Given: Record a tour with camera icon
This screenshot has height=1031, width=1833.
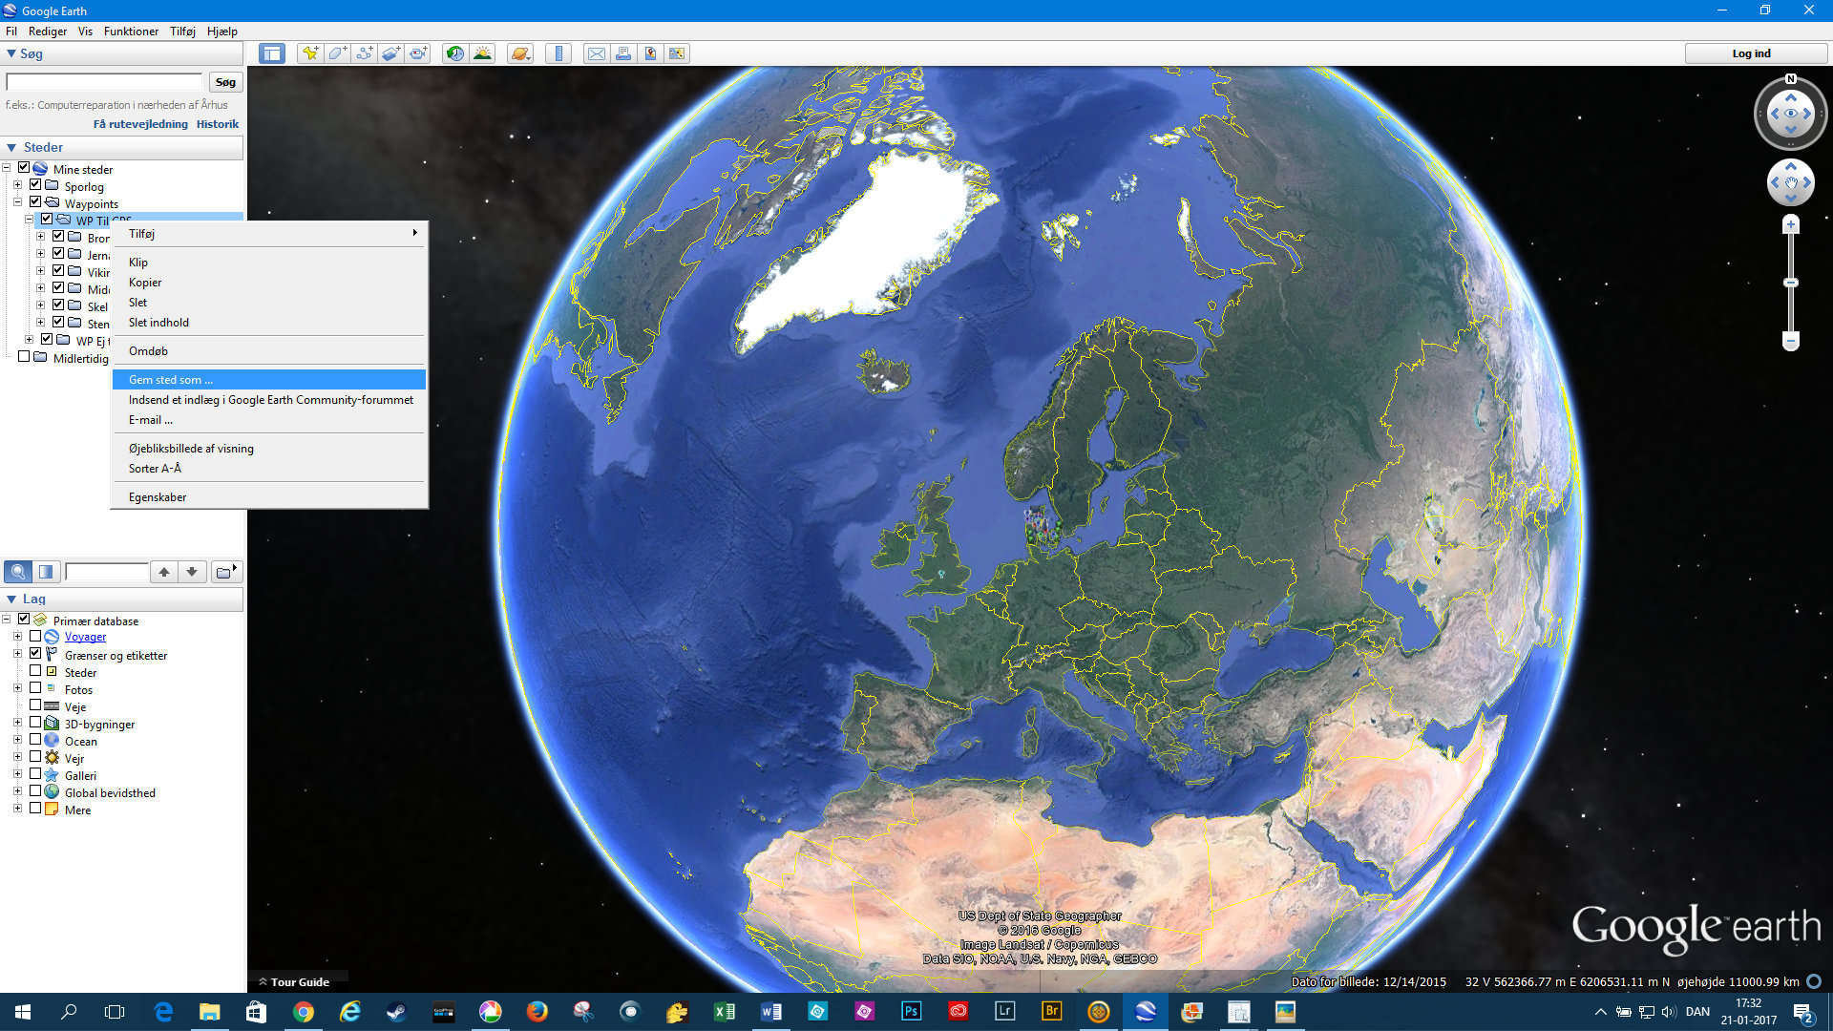Looking at the screenshot, I should coord(418,53).
